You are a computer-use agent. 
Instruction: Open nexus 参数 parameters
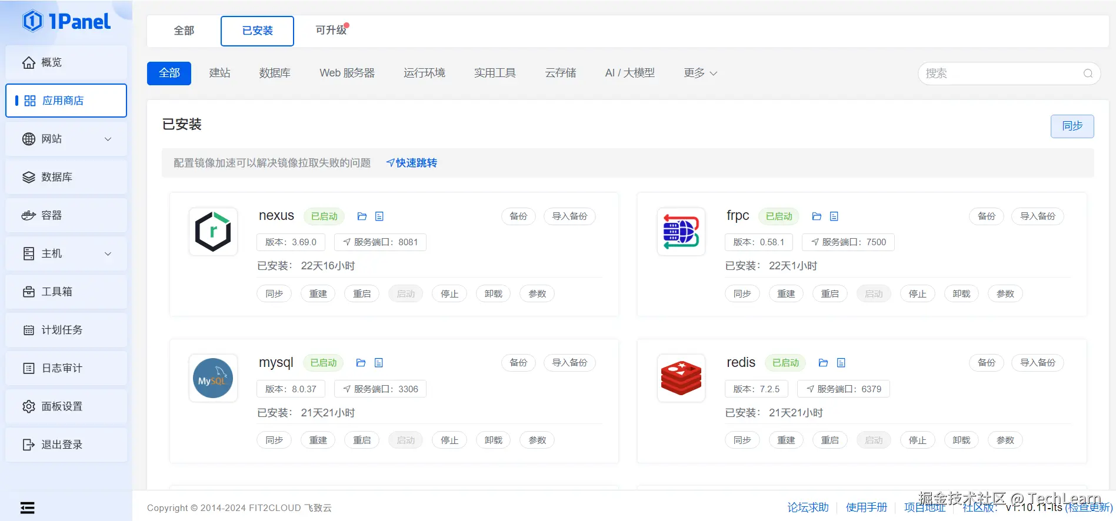click(x=537, y=293)
